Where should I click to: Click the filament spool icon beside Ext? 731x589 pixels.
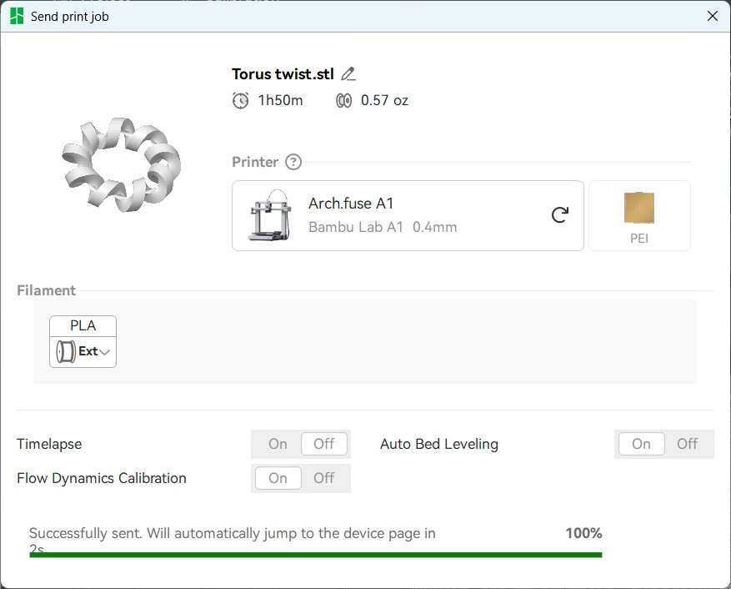[x=66, y=351]
